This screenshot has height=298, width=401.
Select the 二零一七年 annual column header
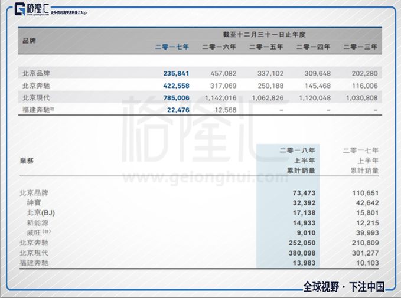pos(172,47)
